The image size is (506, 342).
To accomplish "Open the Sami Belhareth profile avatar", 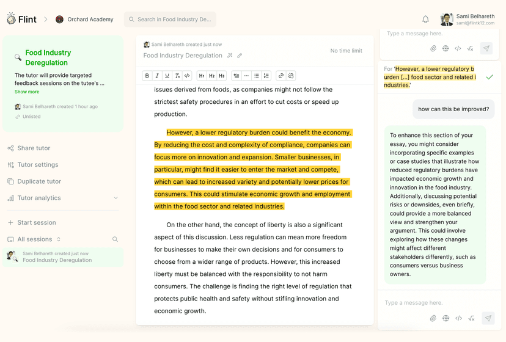I will [x=447, y=20].
